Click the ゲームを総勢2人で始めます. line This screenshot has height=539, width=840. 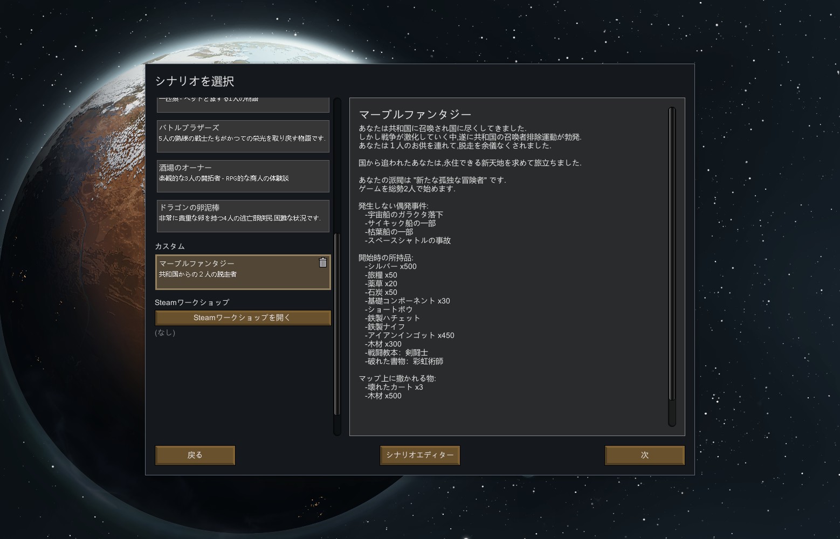pyautogui.click(x=407, y=189)
